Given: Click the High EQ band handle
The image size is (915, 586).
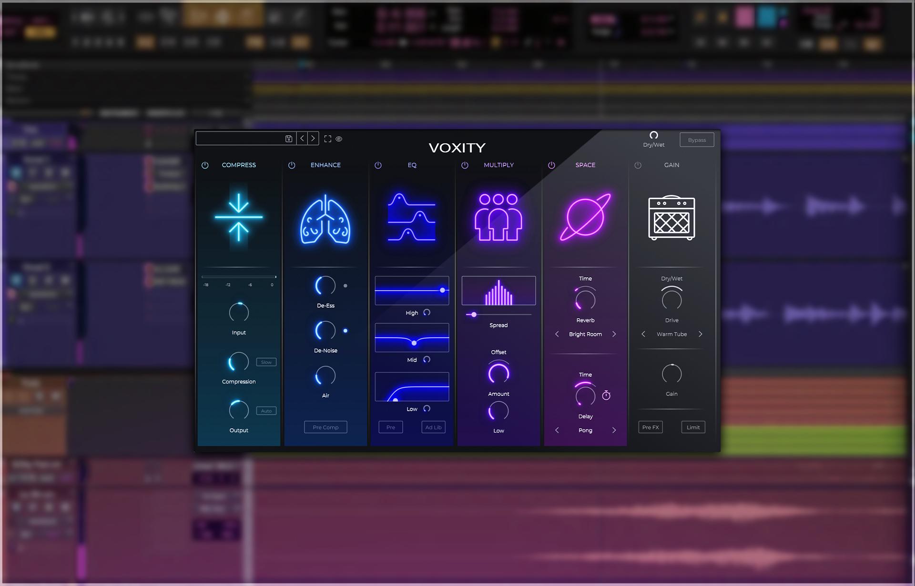Looking at the screenshot, I should [442, 290].
